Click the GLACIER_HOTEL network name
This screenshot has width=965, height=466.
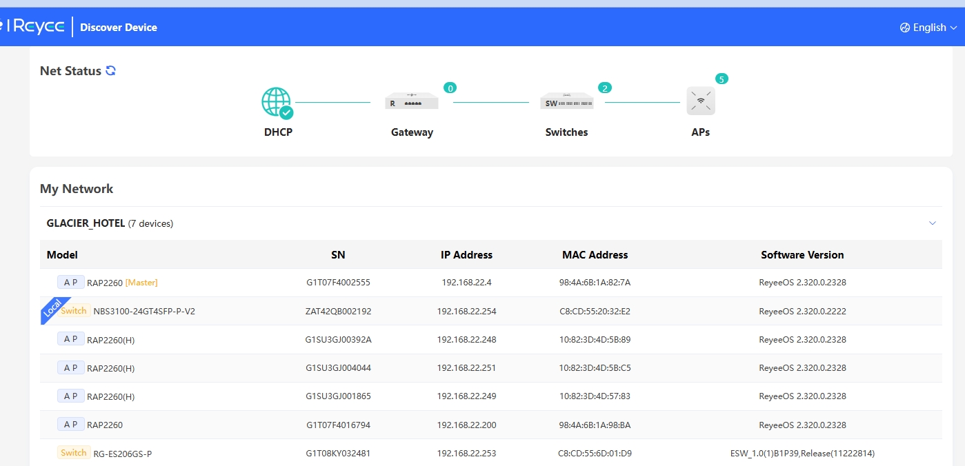86,223
